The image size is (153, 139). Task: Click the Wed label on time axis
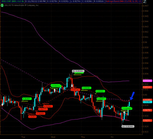53,137
